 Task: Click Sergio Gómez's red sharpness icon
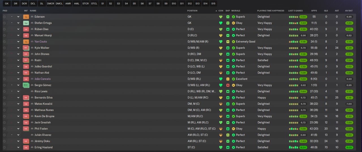pos(228,85)
